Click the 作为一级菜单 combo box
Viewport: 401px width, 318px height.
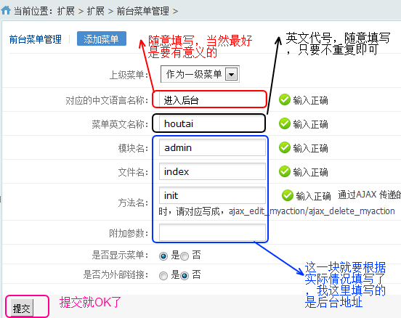point(200,74)
